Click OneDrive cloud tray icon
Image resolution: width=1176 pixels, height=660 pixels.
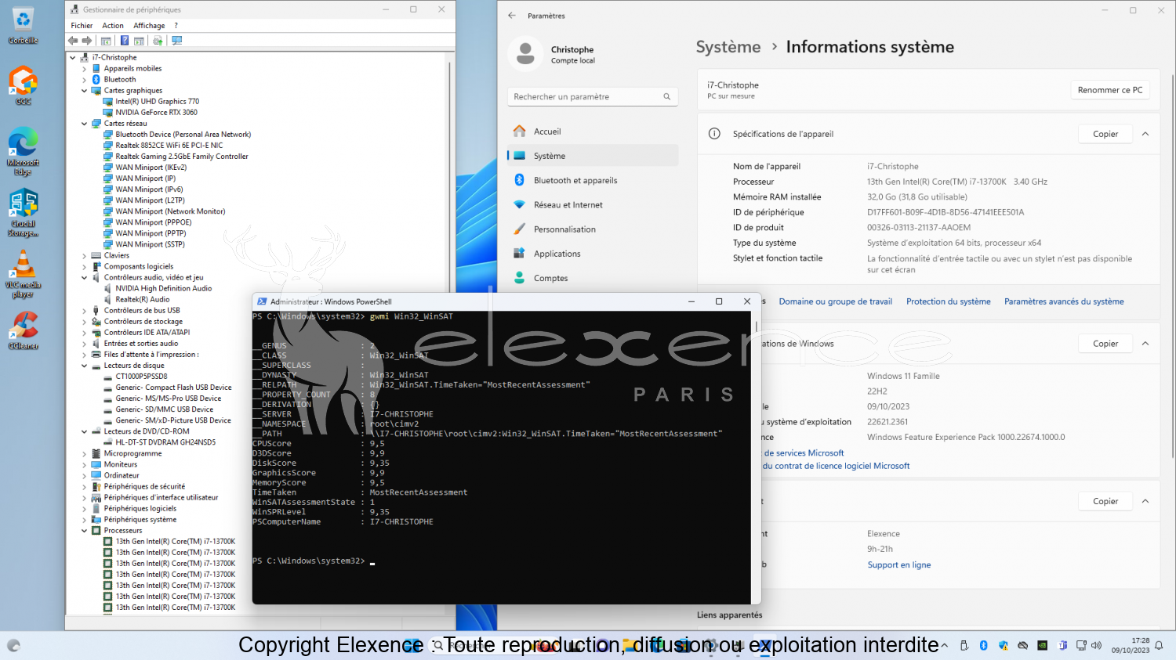[1022, 645]
